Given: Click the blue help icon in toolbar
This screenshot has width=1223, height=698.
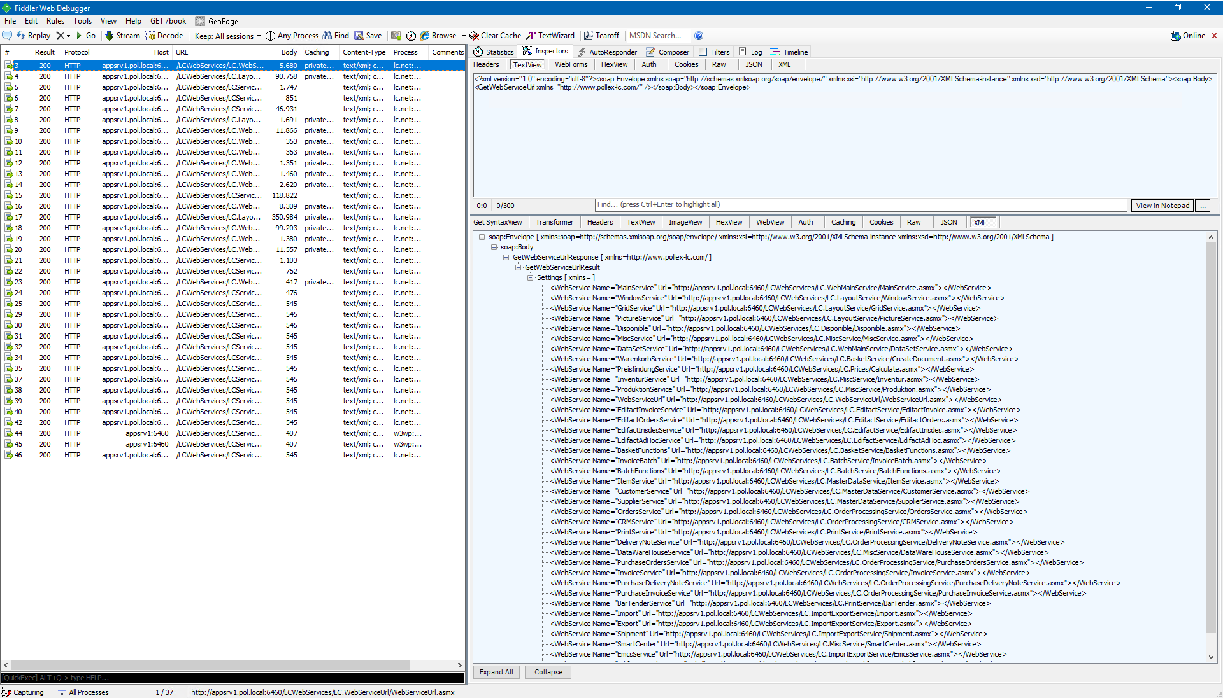Looking at the screenshot, I should coord(699,36).
